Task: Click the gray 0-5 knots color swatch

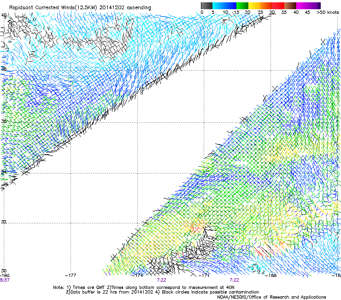Action: [x=206, y=6]
